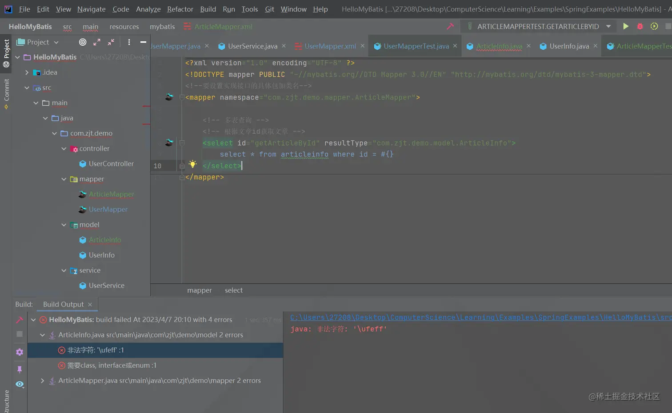Select opened file target icon in Project panel
672x413 pixels.
[83, 42]
